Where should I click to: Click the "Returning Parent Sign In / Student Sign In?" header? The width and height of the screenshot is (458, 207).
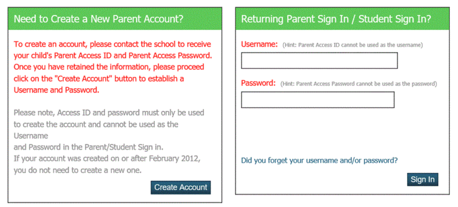pos(336,19)
